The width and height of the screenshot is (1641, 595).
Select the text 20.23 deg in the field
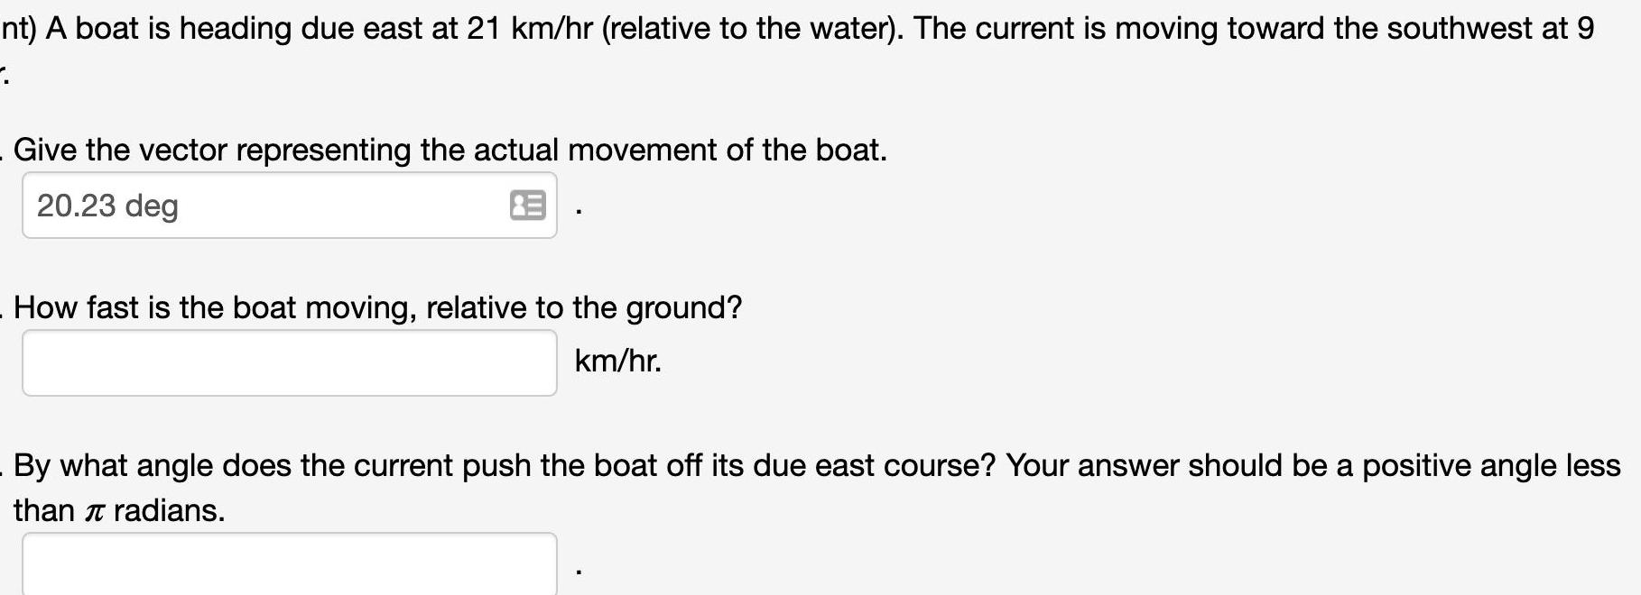(x=108, y=206)
